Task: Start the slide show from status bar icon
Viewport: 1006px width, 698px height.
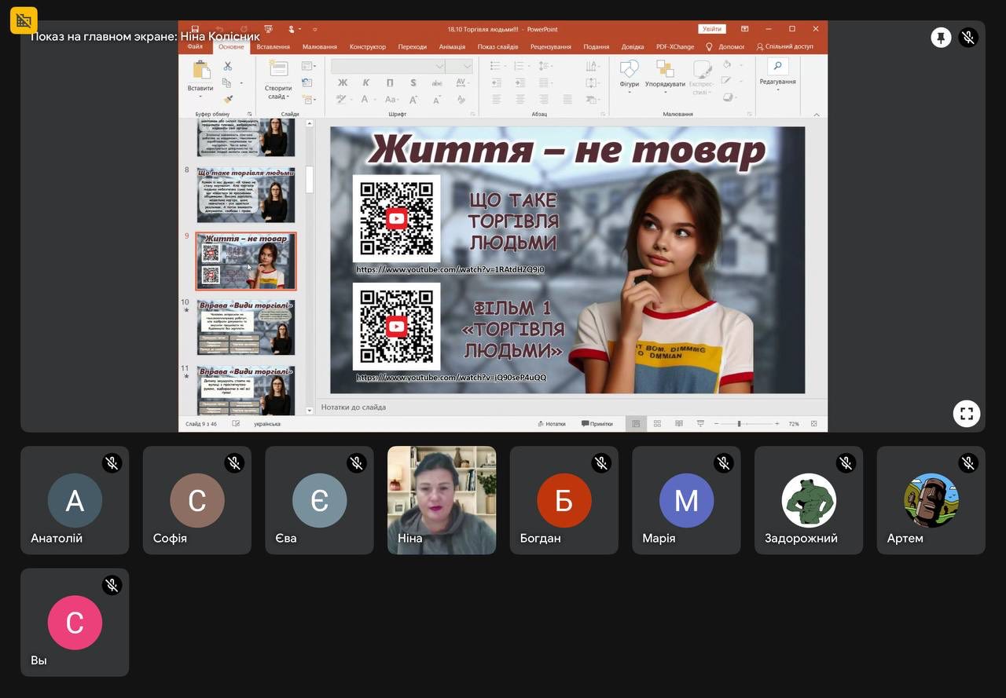Action: click(x=700, y=424)
